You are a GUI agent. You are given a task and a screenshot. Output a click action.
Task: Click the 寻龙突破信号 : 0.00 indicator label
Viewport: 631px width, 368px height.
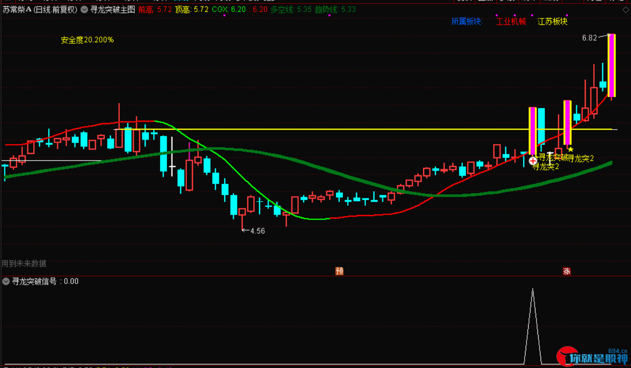(45, 282)
